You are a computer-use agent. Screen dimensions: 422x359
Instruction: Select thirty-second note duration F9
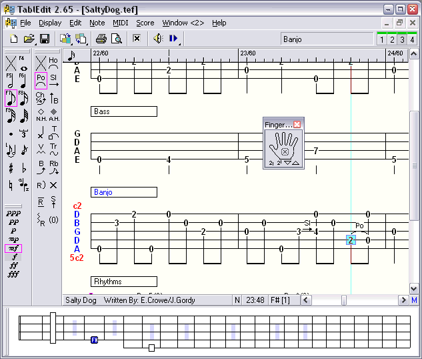coord(11,115)
